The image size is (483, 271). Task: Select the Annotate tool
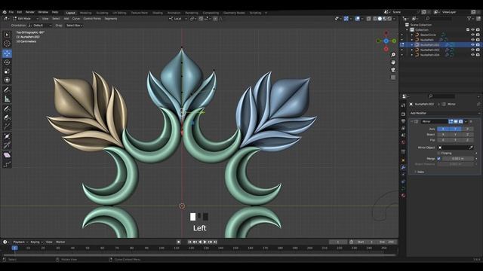coord(7,90)
